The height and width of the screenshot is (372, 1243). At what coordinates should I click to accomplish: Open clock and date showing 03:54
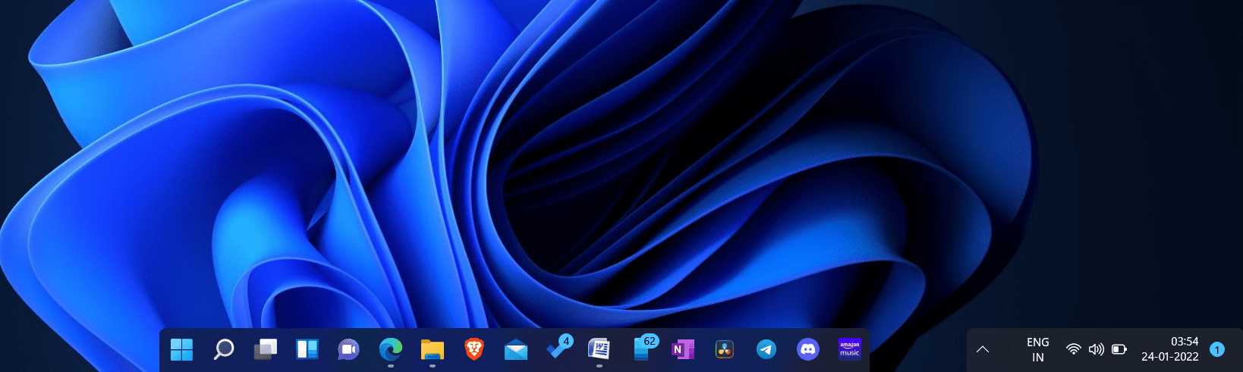click(1169, 349)
